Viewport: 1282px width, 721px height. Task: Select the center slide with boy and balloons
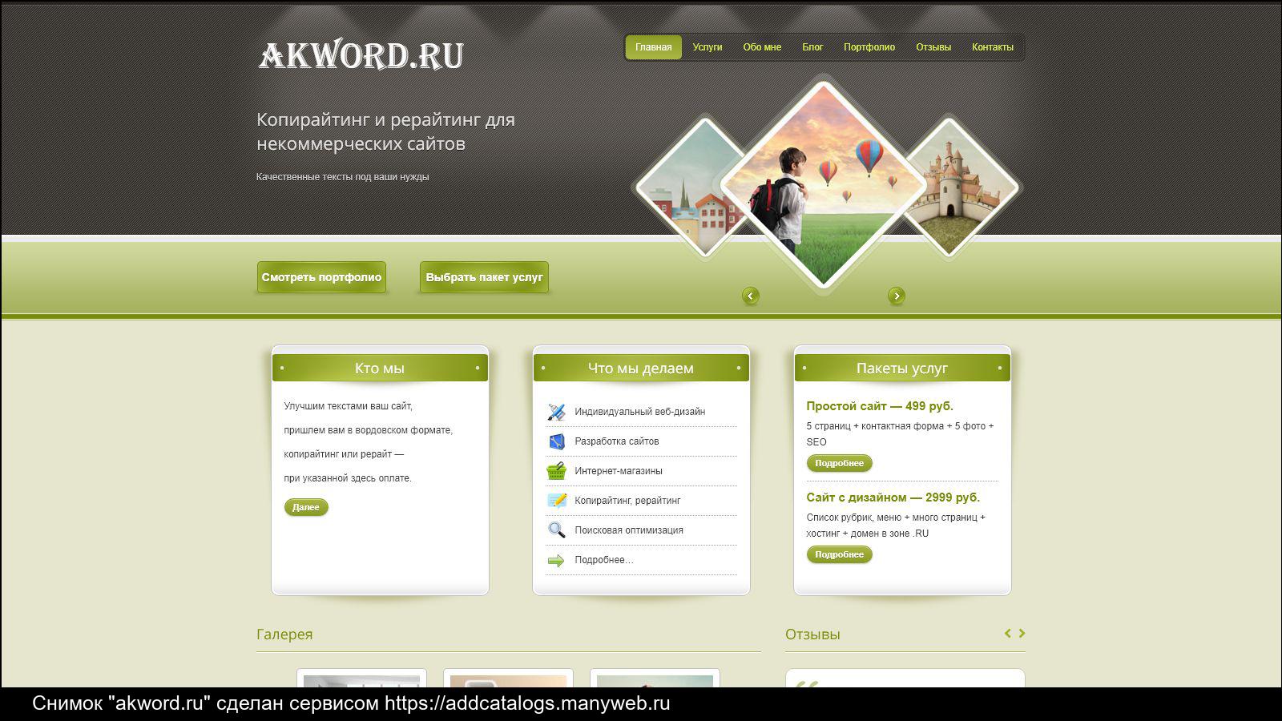pyautogui.click(x=823, y=184)
